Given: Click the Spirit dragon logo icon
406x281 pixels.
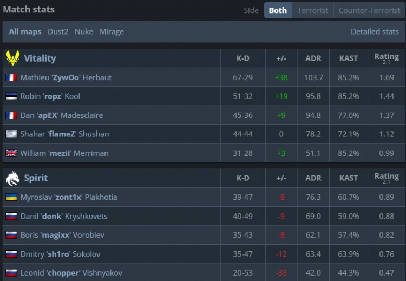Looking at the screenshot, I should (12, 178).
